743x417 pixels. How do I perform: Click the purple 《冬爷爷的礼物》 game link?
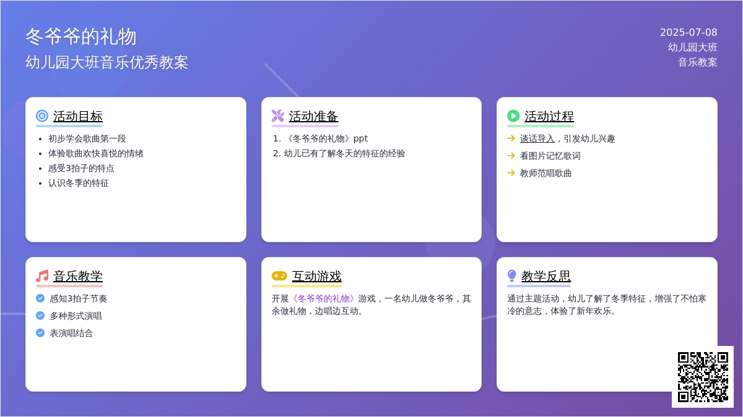click(324, 298)
